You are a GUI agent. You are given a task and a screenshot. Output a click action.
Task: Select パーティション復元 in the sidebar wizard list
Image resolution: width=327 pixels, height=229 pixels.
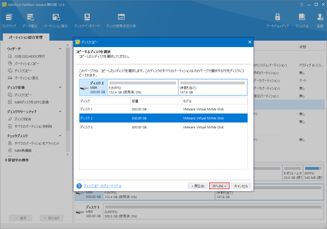point(23,78)
